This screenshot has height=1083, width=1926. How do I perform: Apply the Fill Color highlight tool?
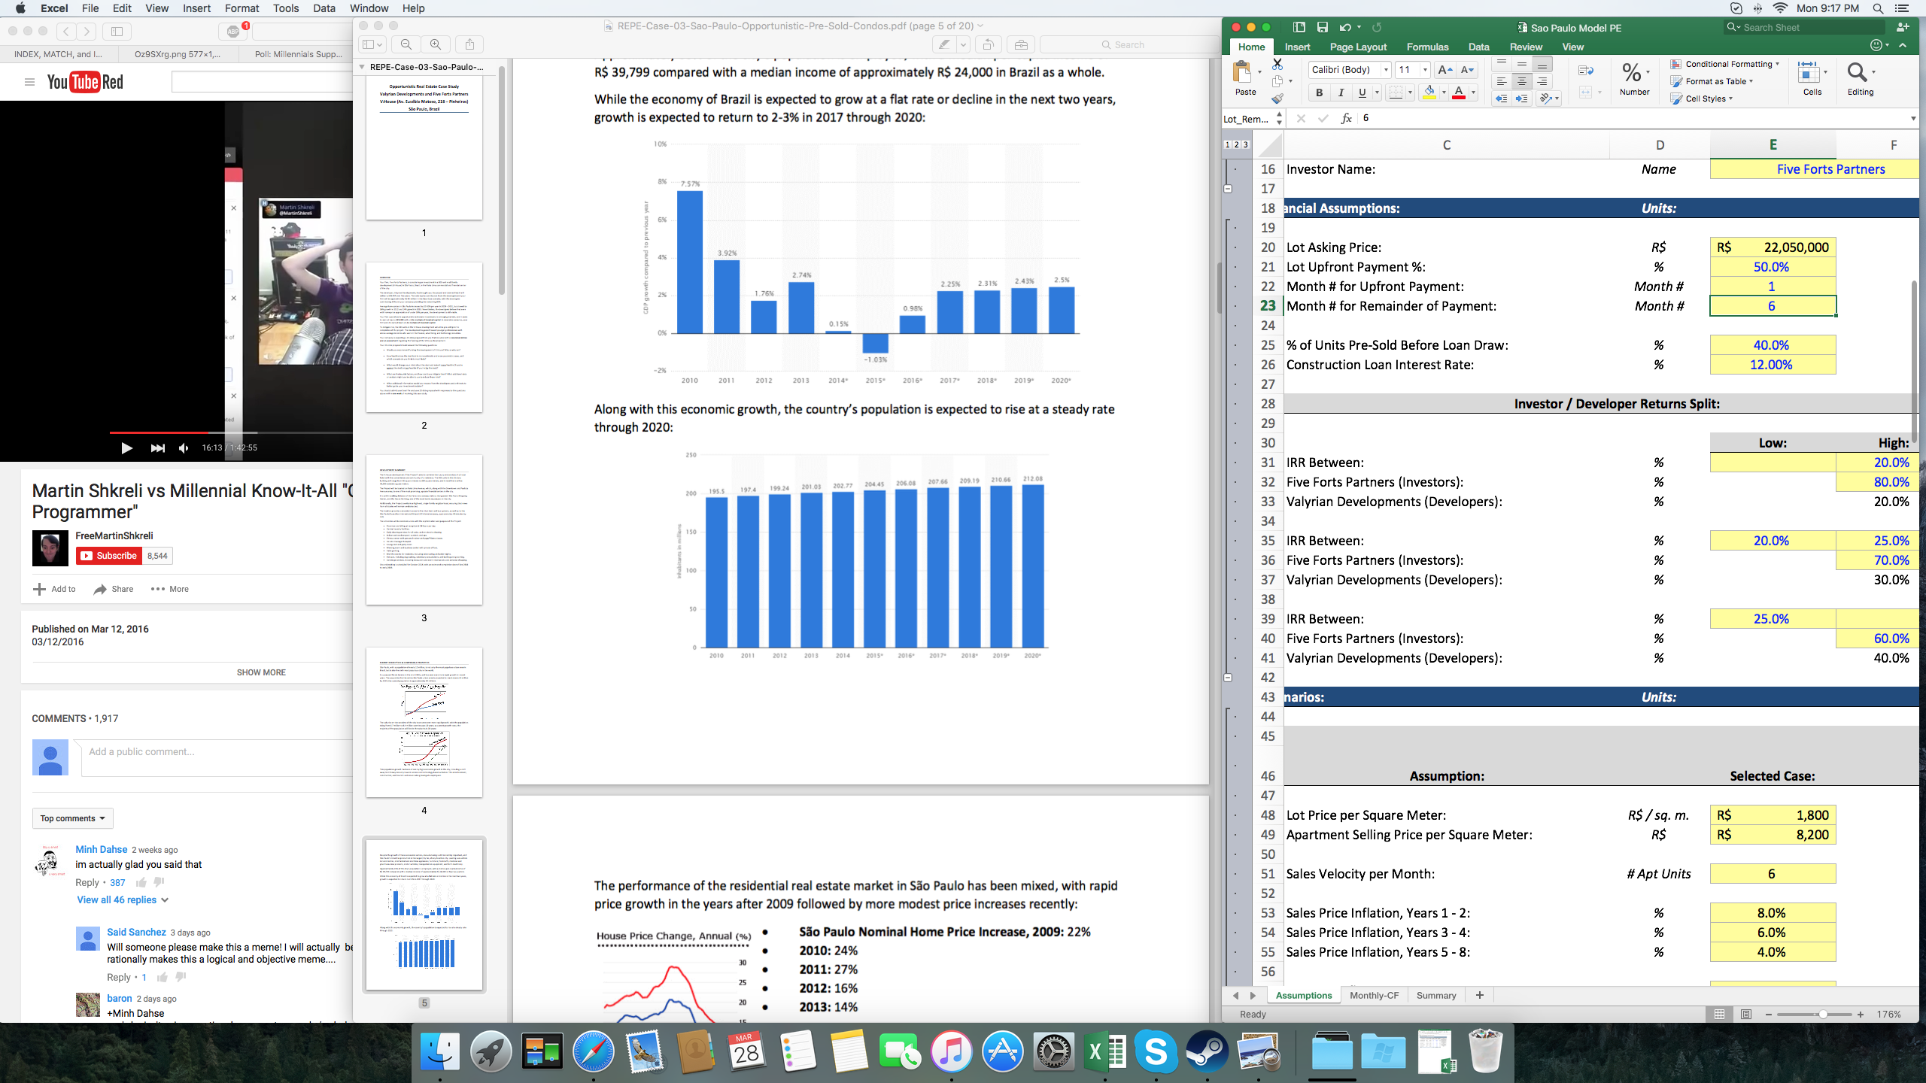click(x=1431, y=93)
